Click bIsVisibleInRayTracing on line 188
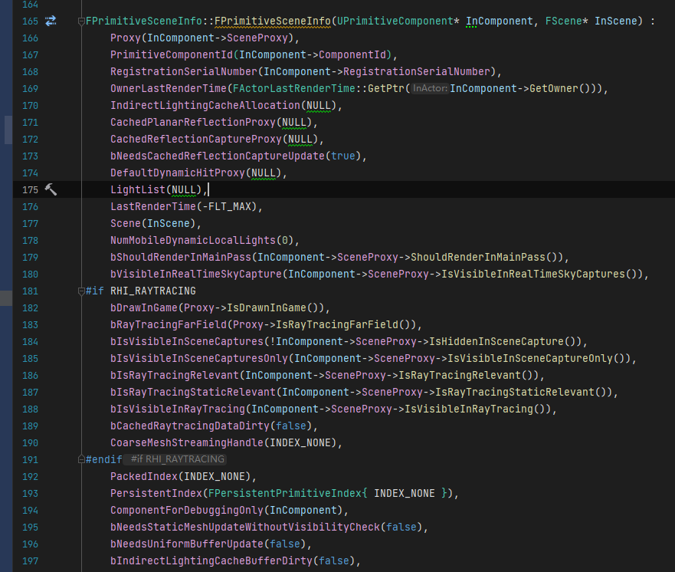675x572 pixels. (177, 409)
